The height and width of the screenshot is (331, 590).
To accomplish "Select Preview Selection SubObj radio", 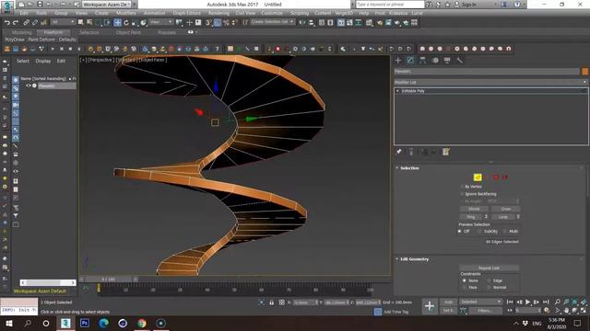I will [479, 231].
